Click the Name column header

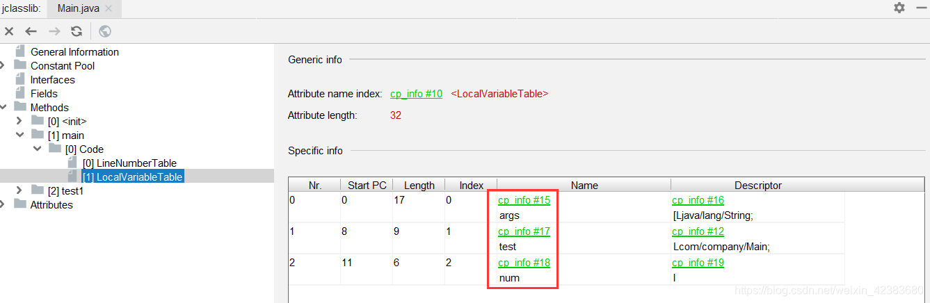[584, 185]
